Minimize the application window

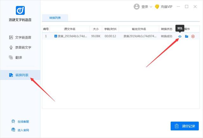[178, 7]
